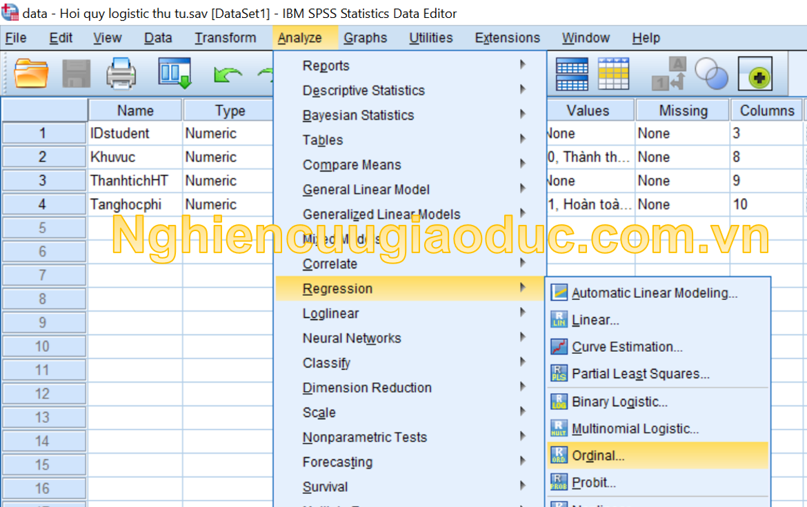
Task: Click the Select Cases yellow grid icon
Action: pos(613,74)
